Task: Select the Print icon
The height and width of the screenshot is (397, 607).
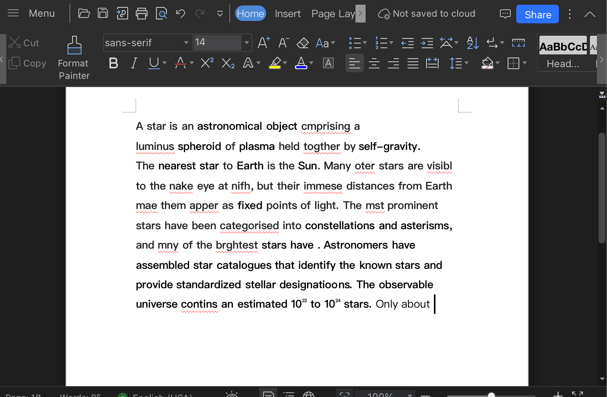Action: (x=142, y=13)
